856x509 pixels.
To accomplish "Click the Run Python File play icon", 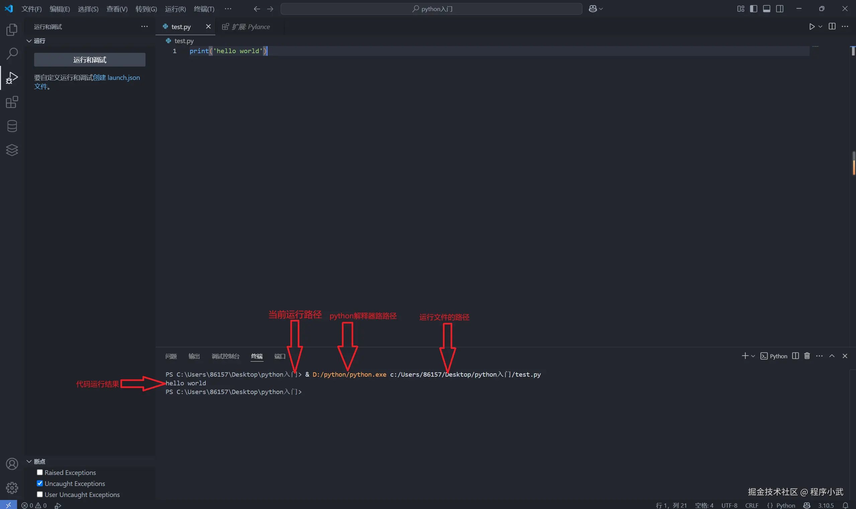I will (x=812, y=27).
